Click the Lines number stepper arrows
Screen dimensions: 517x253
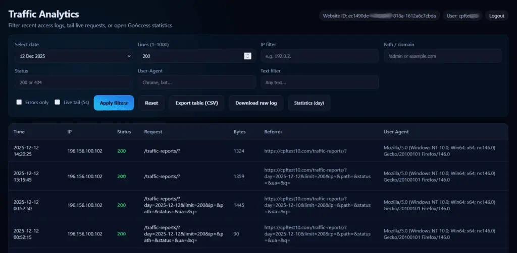coord(247,56)
